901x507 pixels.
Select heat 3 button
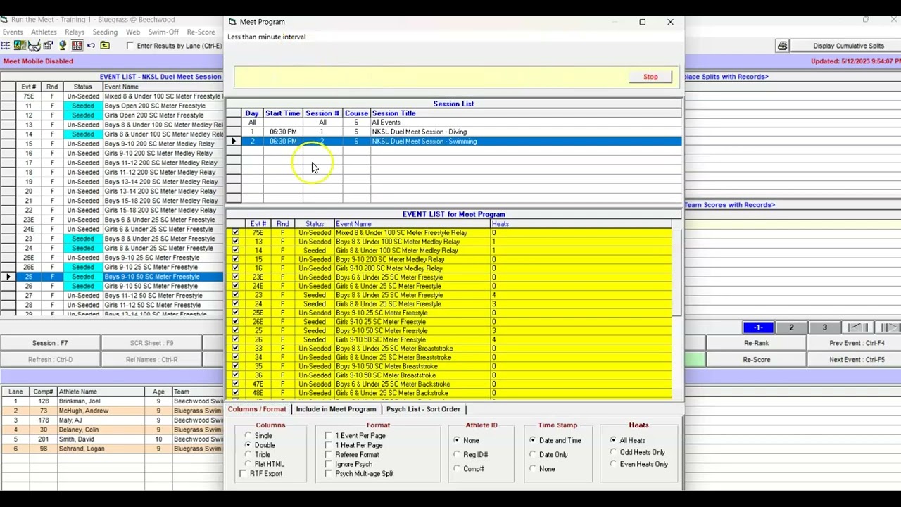click(824, 327)
